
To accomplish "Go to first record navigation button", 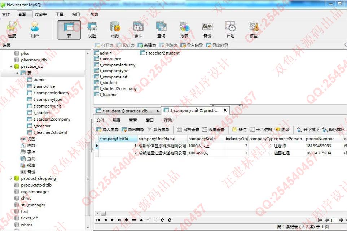I will (98, 220).
